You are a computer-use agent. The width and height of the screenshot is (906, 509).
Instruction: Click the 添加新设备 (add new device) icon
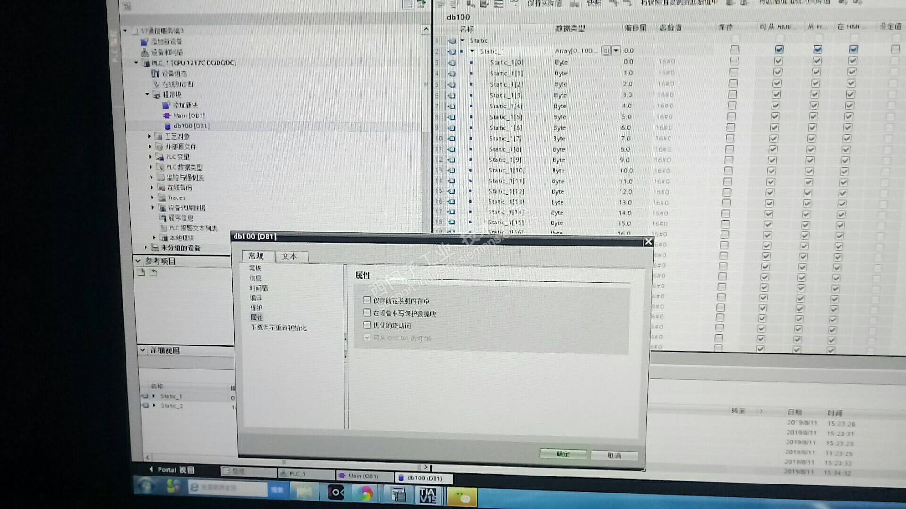[x=144, y=41]
